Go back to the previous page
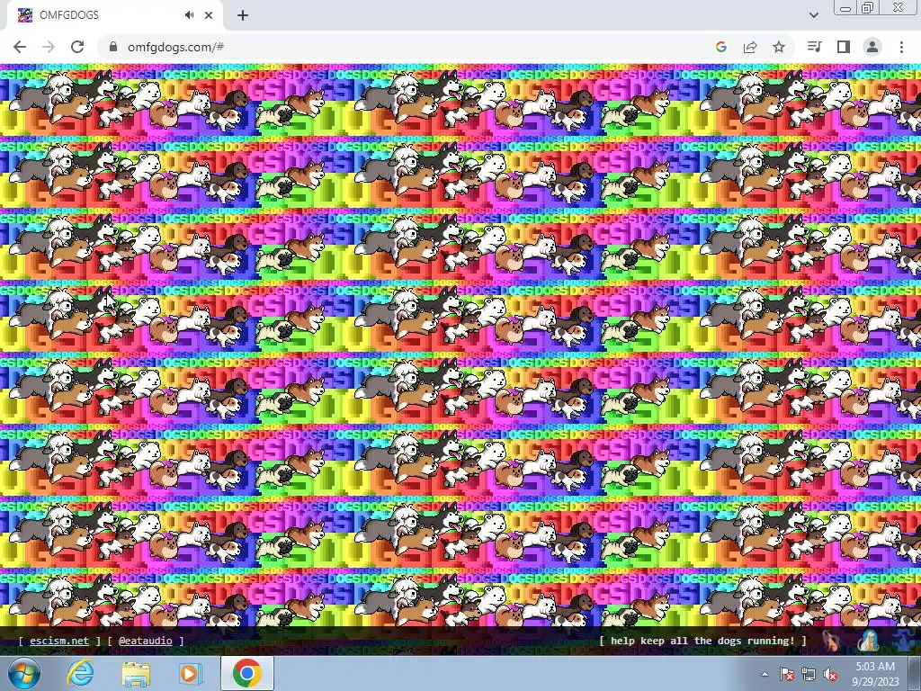This screenshot has width=921, height=691. (20, 47)
